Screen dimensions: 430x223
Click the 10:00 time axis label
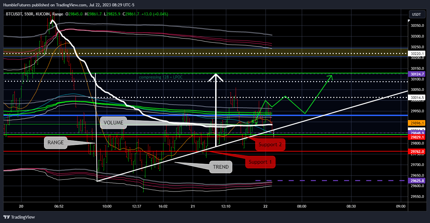pos(107,207)
